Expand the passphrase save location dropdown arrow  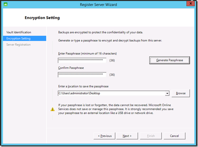tap(167, 93)
